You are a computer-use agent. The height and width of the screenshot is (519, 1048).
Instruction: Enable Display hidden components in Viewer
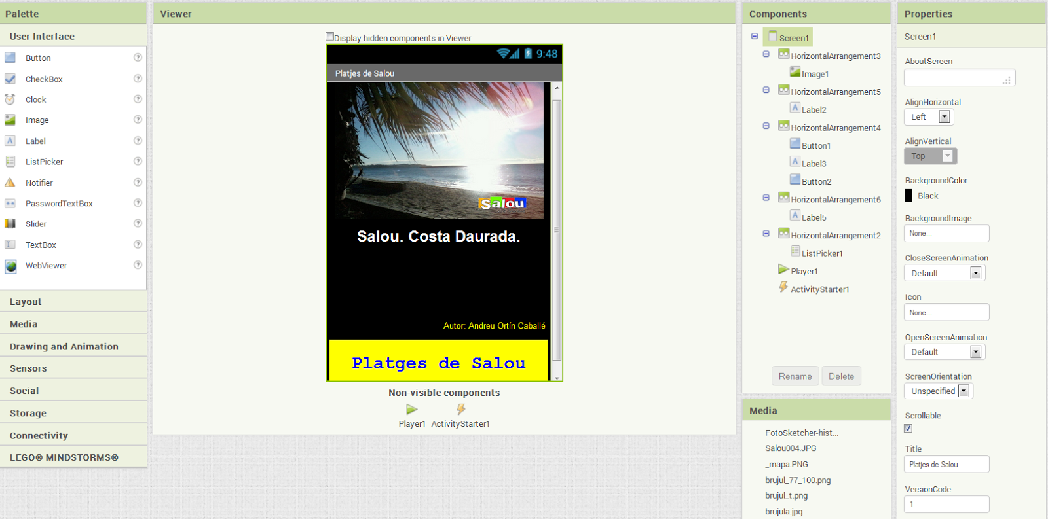coord(330,37)
